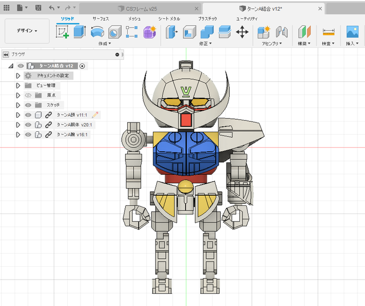Expand ターンA胴体 v20:1 component
This screenshot has height=306, width=365.
[18, 125]
